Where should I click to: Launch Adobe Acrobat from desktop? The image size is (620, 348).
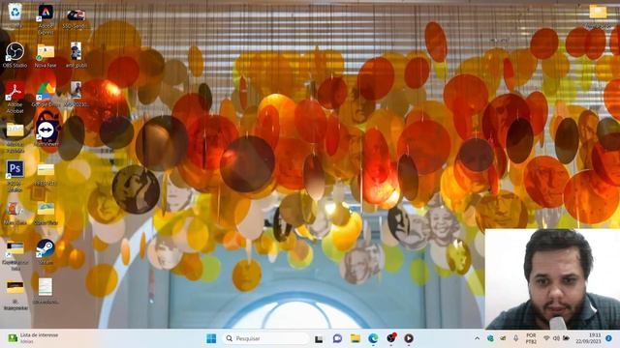tap(15, 92)
